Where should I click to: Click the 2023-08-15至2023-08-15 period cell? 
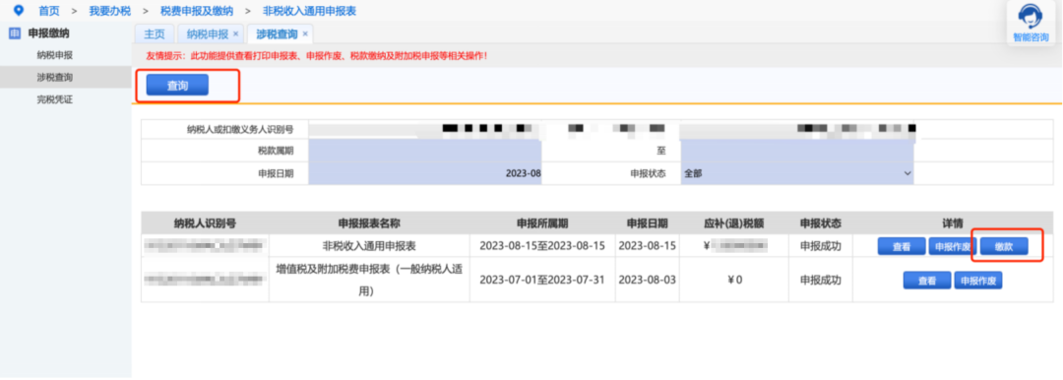[x=541, y=246]
